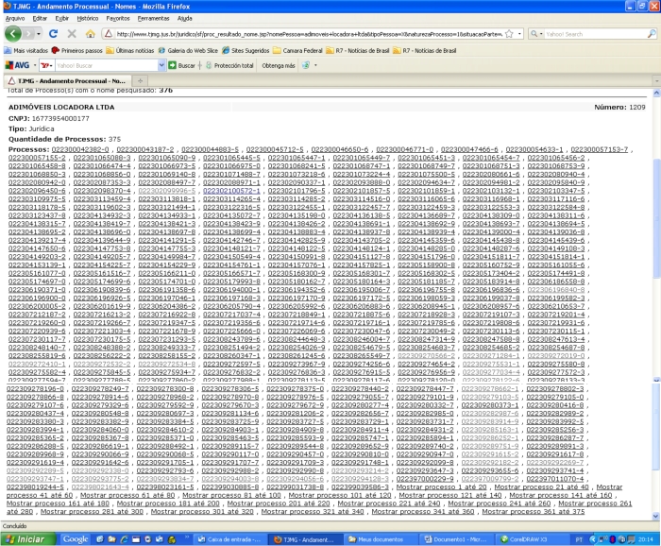Click the address URL field
Image resolution: width=661 pixels, height=546 pixels.
309,34
